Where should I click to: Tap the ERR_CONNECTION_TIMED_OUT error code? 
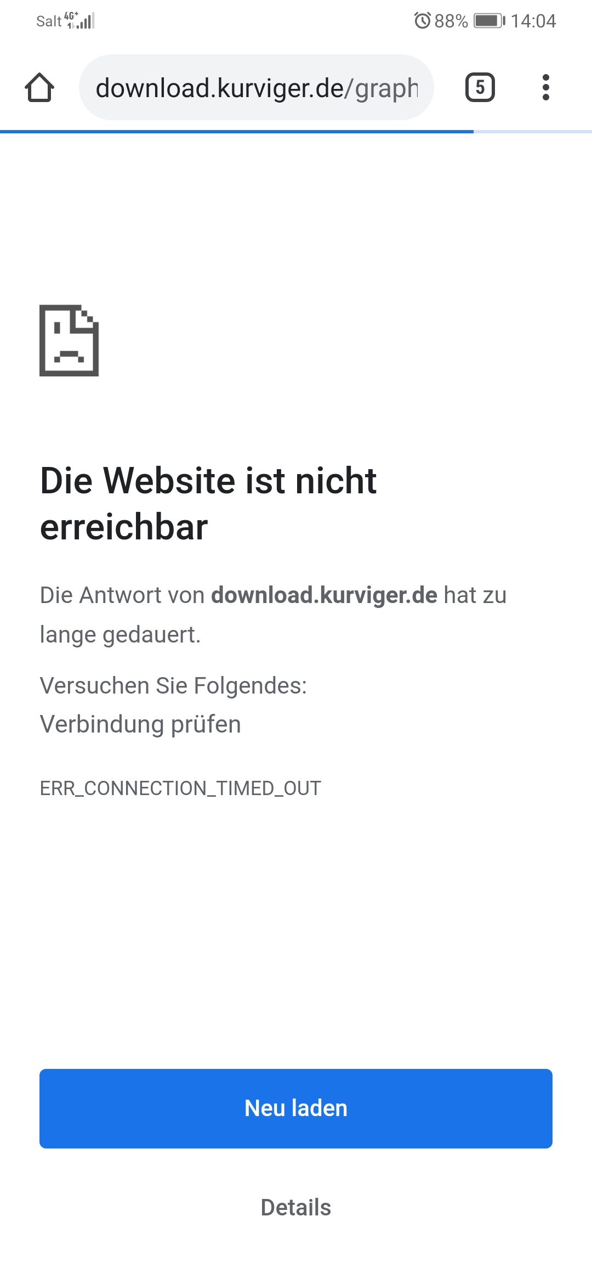(x=180, y=788)
